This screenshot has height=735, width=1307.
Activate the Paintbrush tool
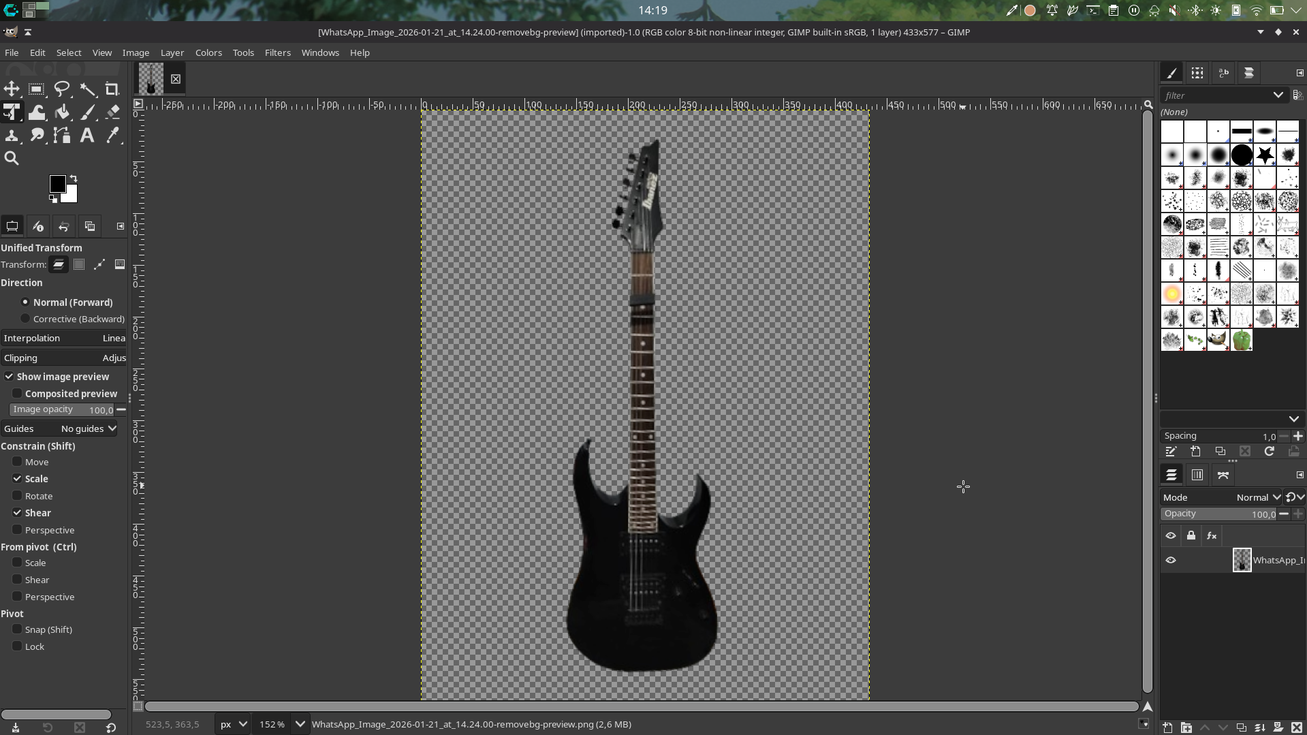(88, 112)
